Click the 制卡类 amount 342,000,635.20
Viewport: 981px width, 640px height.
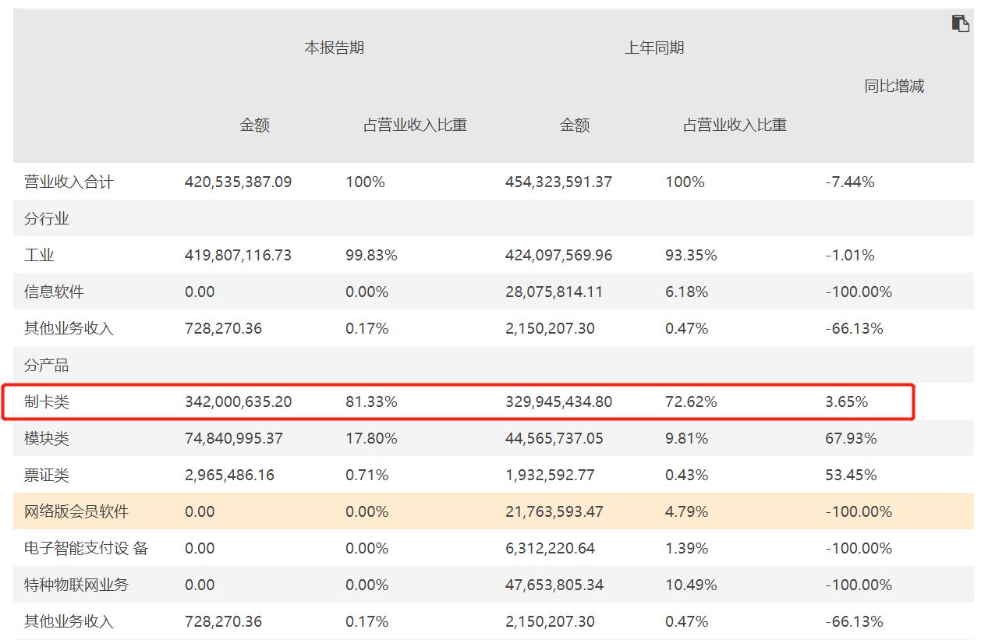236,401
